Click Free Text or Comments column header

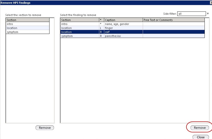(174, 20)
